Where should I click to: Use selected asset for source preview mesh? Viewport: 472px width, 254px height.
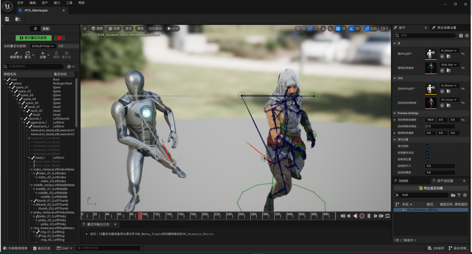(x=442, y=71)
